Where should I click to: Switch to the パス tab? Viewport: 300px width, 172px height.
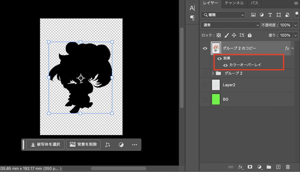click(255, 3)
